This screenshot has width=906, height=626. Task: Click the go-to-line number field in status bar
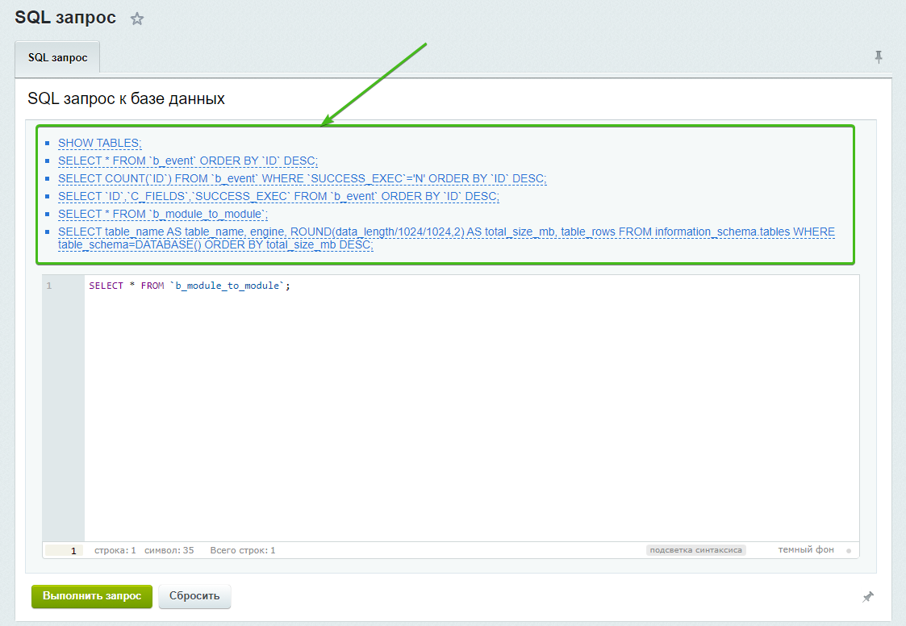tap(64, 550)
